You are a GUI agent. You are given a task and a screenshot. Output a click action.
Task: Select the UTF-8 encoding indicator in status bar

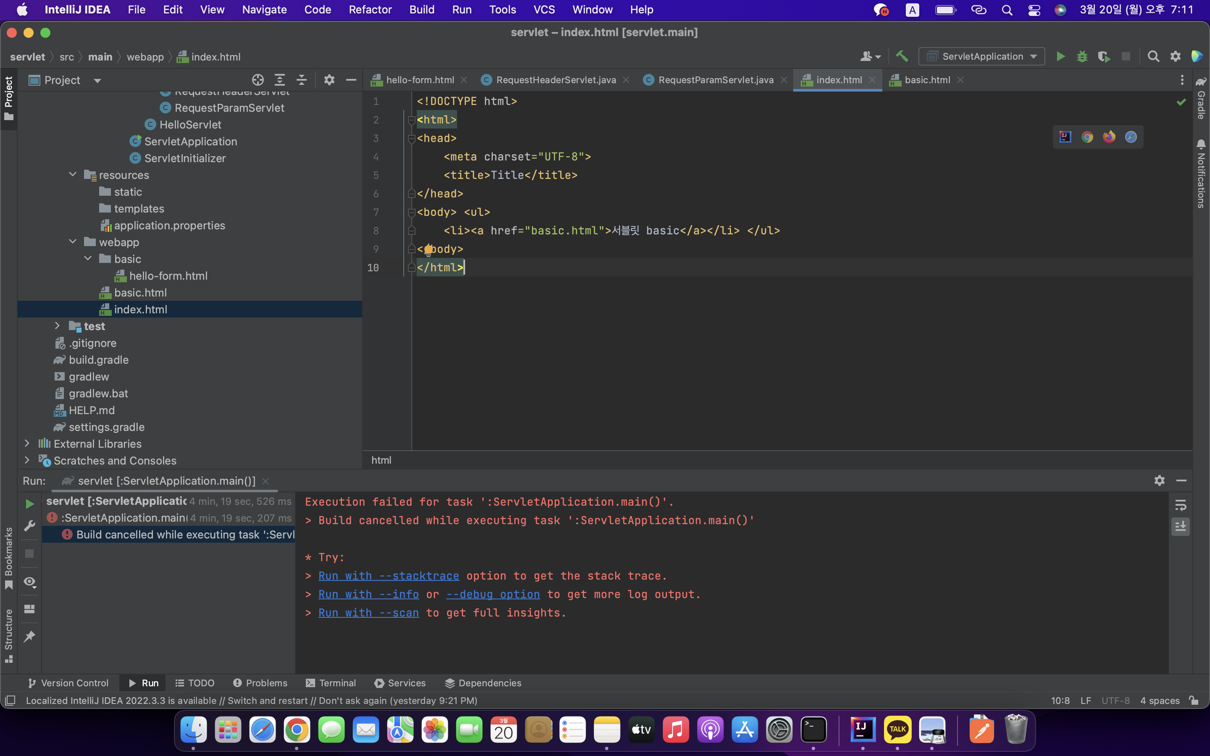pyautogui.click(x=1117, y=700)
